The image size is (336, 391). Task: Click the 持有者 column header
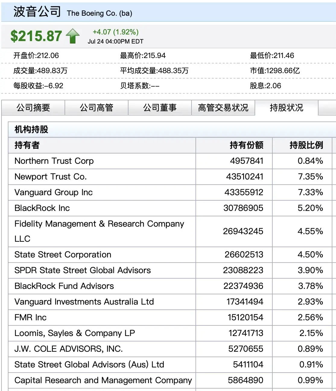click(x=27, y=145)
